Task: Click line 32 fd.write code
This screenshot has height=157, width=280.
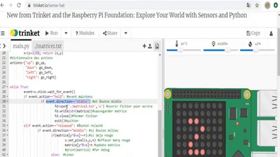Action: 91,111
